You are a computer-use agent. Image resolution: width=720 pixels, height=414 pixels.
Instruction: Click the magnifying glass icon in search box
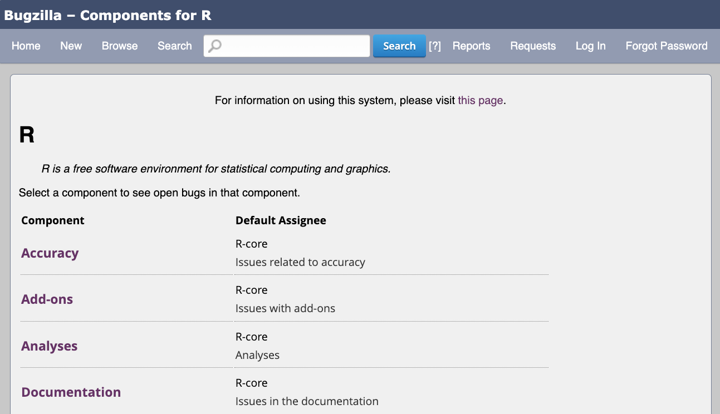(214, 46)
